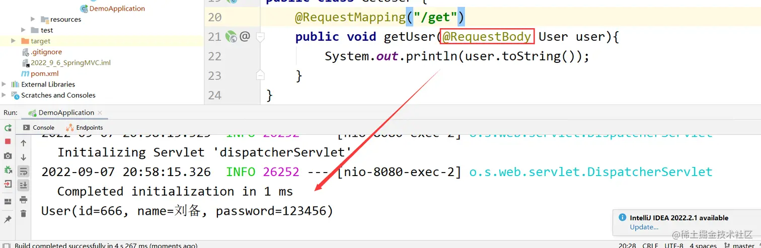Image resolution: width=761 pixels, height=248 pixels.
Task: Click the .gitignore file icon
Action: [x=26, y=52]
